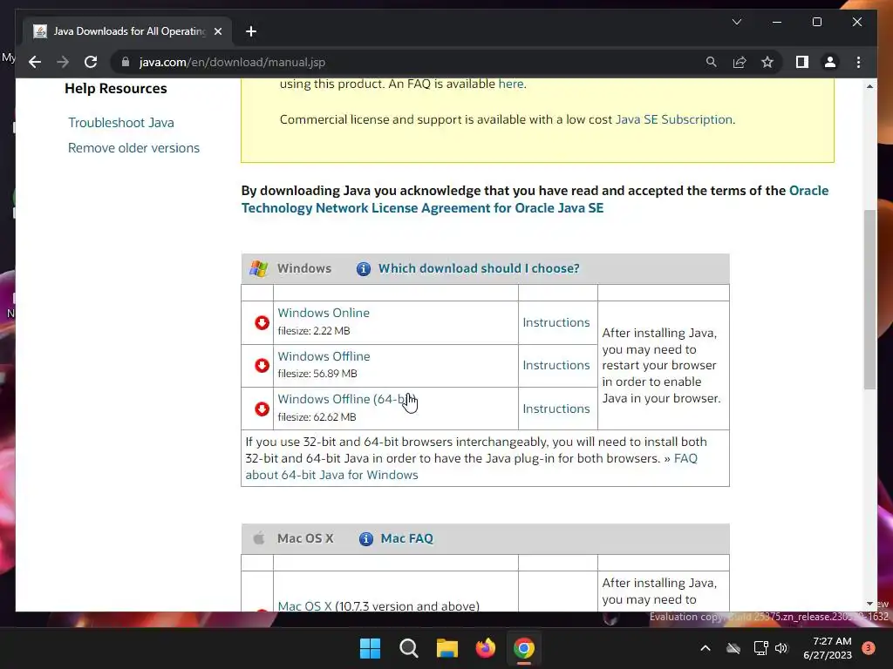Show hidden system tray icons
The image size is (893, 669).
click(705, 648)
